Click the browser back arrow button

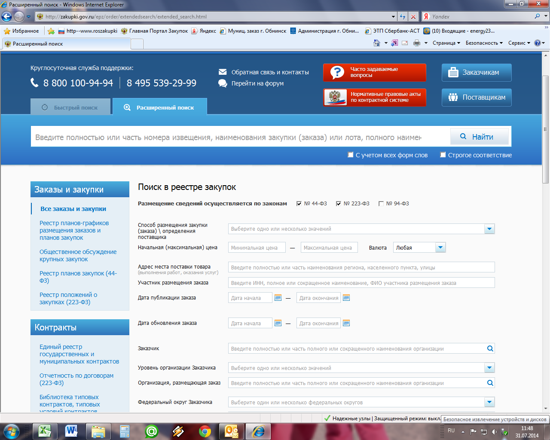tap(7, 17)
